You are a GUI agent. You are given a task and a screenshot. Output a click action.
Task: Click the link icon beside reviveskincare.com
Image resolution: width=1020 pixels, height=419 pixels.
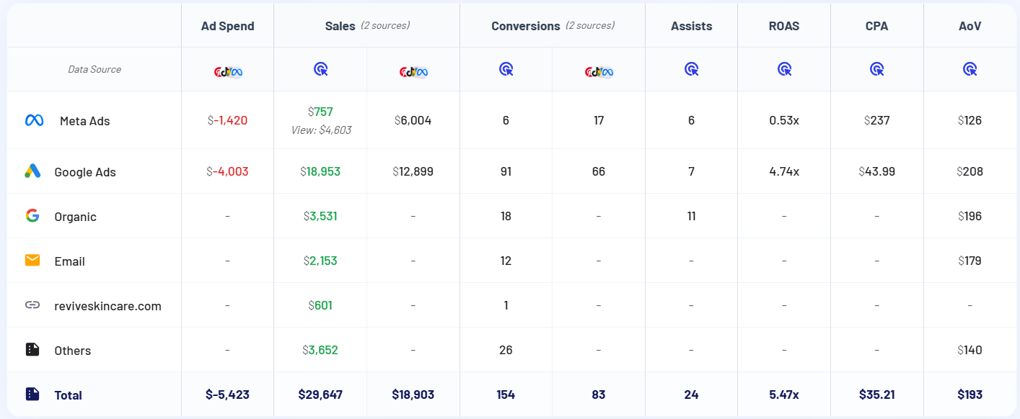(32, 305)
